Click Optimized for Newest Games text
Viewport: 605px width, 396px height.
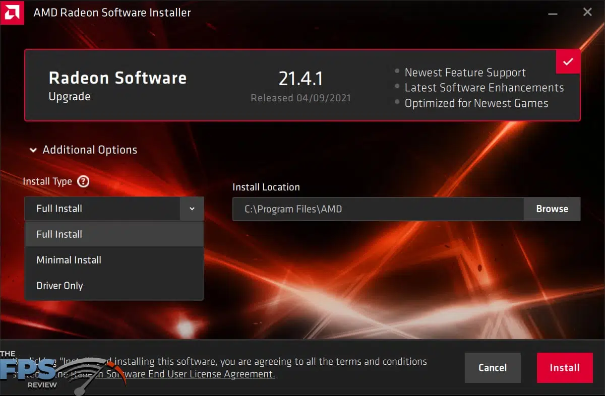476,103
